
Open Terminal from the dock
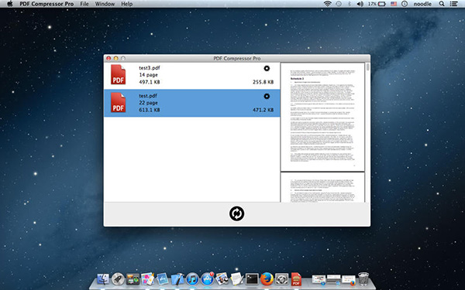click(252, 278)
